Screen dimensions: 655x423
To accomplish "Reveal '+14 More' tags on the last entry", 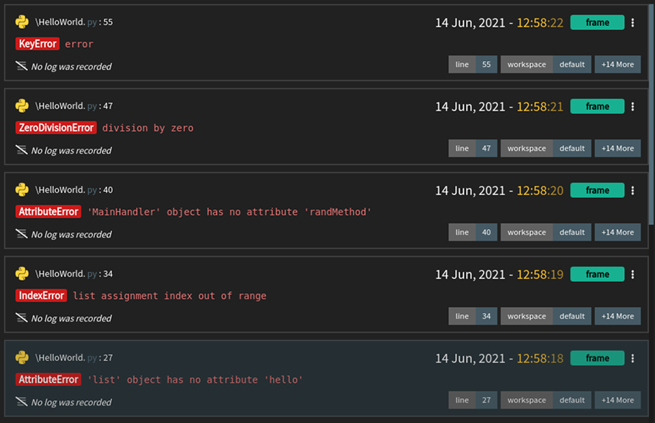I will pos(618,400).
